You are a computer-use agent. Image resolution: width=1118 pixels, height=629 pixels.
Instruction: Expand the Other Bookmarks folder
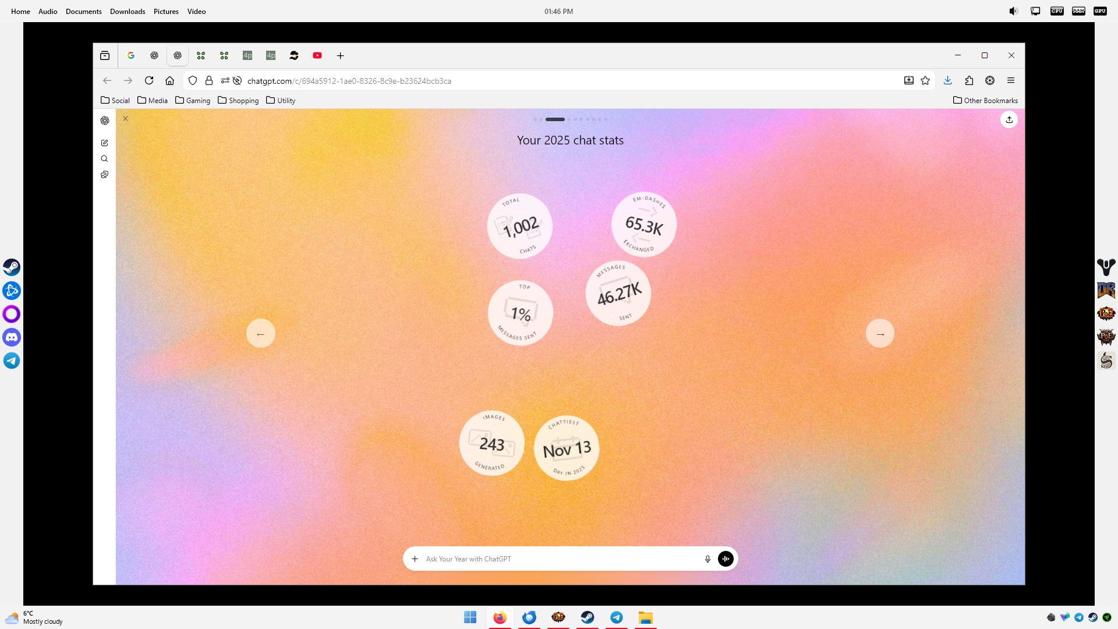[985, 100]
